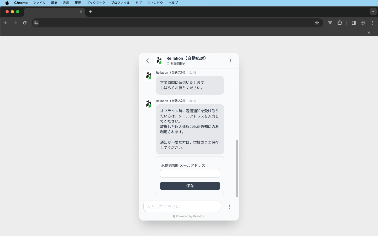The width and height of the screenshot is (378, 236).
Task: Open the 履歴 menu in menu bar
Action: [78, 3]
